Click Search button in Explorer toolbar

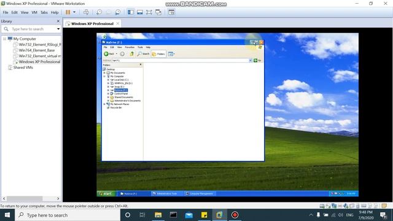(143, 54)
